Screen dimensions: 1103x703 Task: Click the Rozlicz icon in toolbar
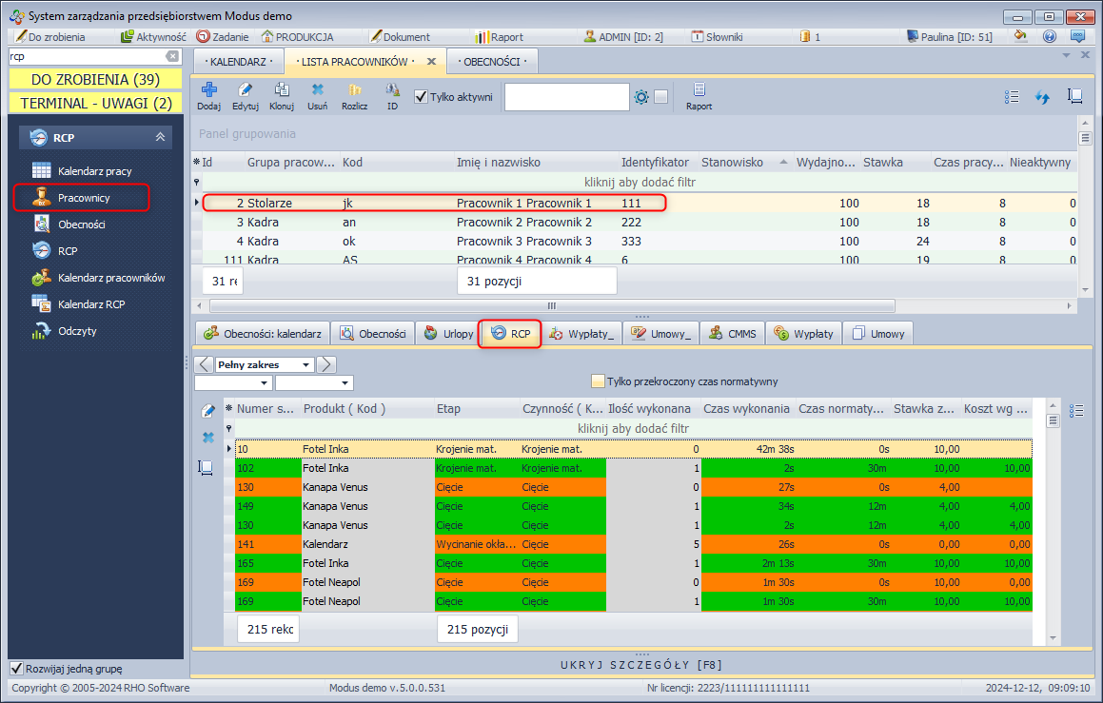tap(354, 95)
